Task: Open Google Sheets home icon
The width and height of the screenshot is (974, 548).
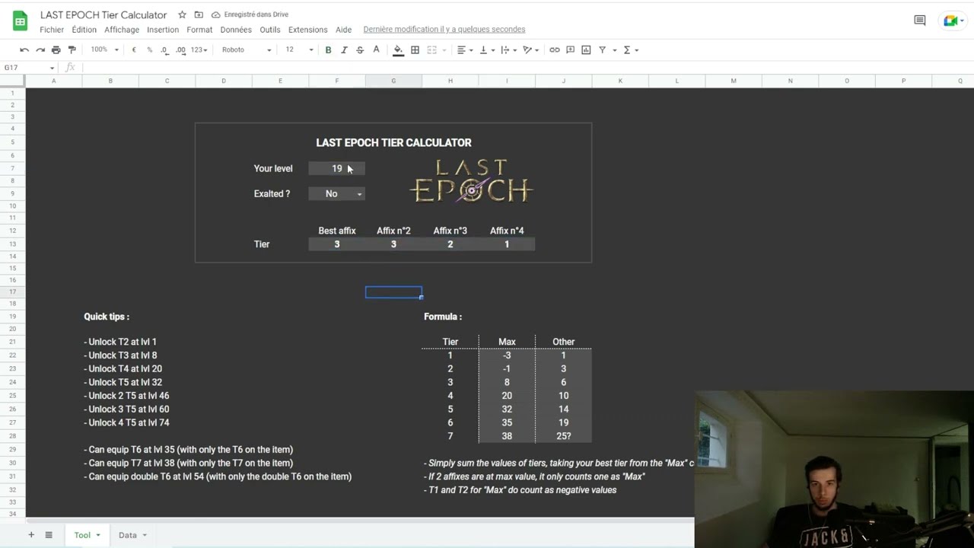Action: pos(20,21)
